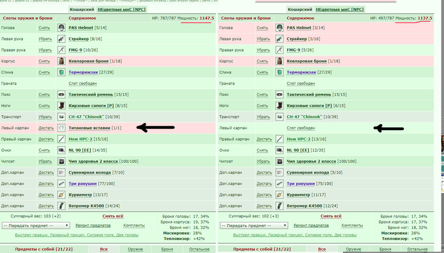The height and width of the screenshot is (253, 444).
Task: Open Чип здоровья 2 класса in right panel
Action: coord(311,161)
